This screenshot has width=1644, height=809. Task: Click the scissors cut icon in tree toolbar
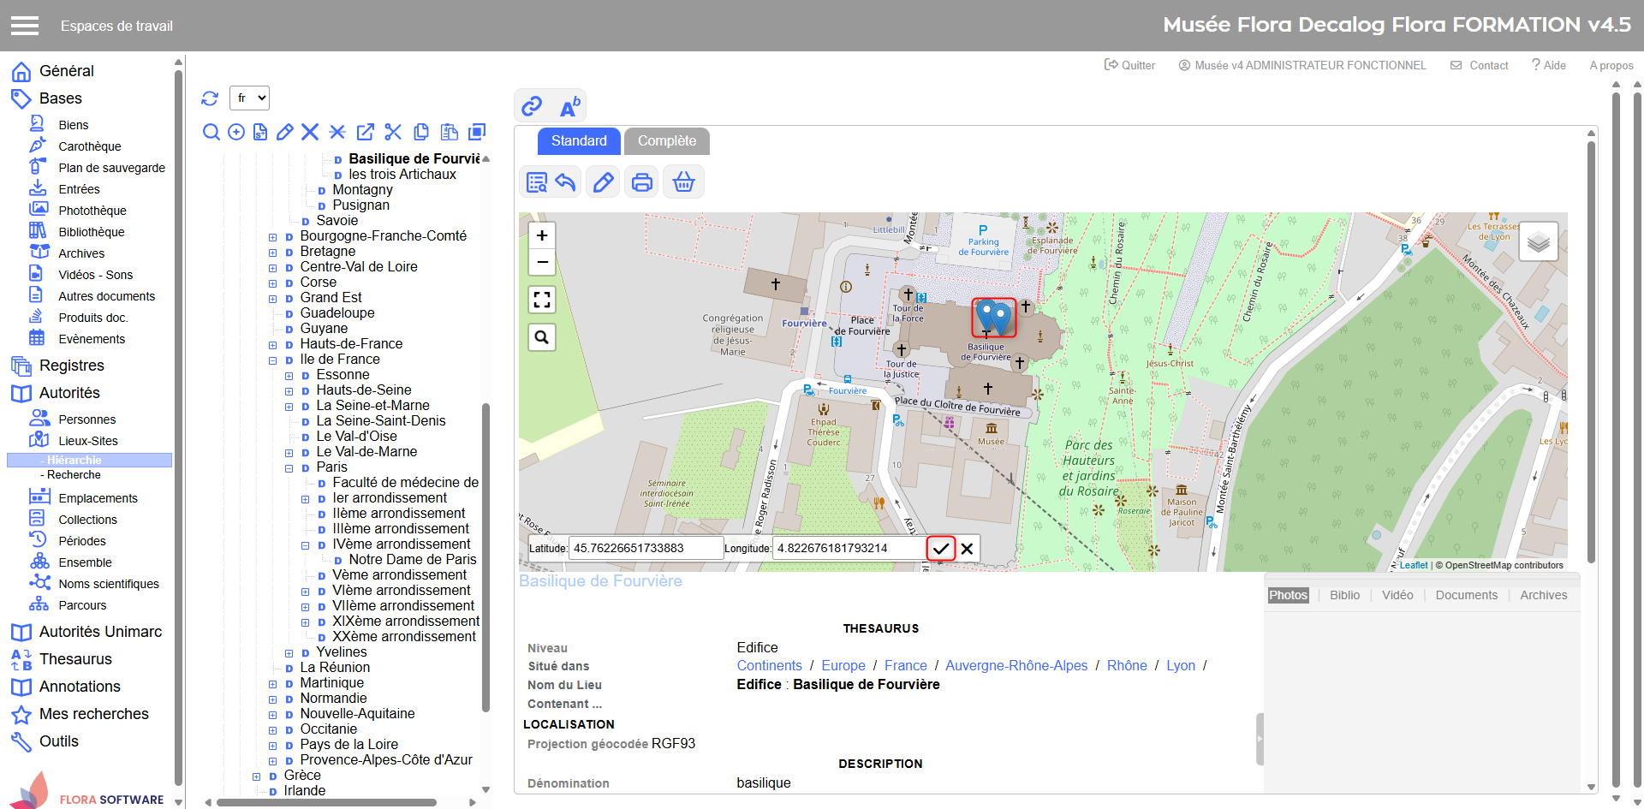coord(393,132)
